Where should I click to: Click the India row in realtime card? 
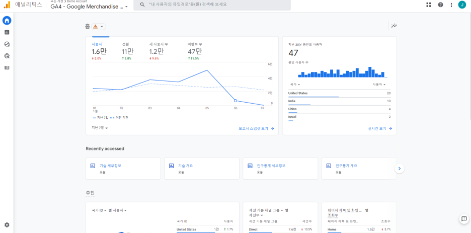340,101
